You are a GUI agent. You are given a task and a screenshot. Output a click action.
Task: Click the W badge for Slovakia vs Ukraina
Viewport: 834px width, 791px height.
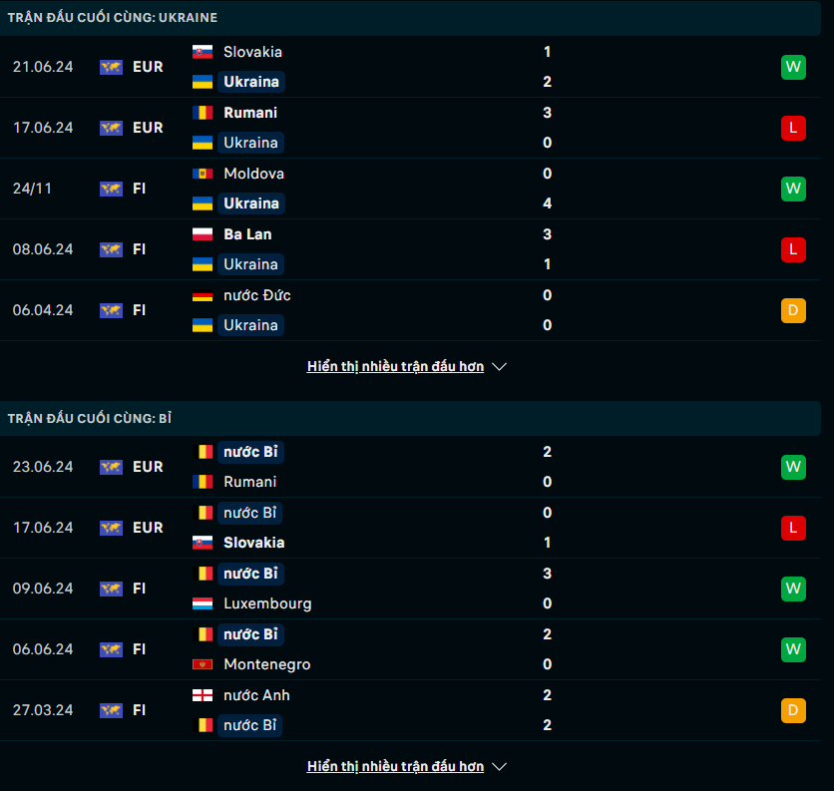pos(793,67)
